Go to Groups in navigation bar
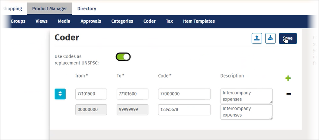The width and height of the screenshot is (319, 140). [x=18, y=21]
